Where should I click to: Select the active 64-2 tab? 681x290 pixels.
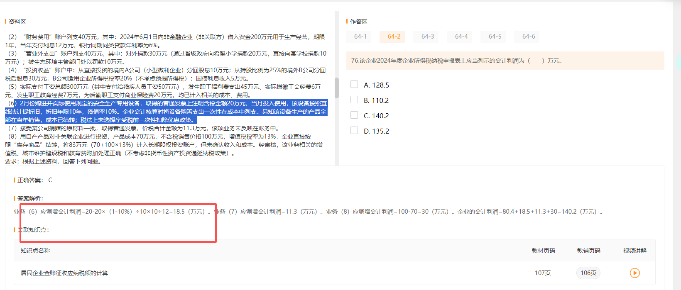tap(394, 37)
